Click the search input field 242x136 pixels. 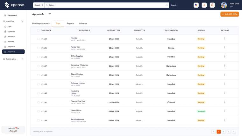[106, 5]
